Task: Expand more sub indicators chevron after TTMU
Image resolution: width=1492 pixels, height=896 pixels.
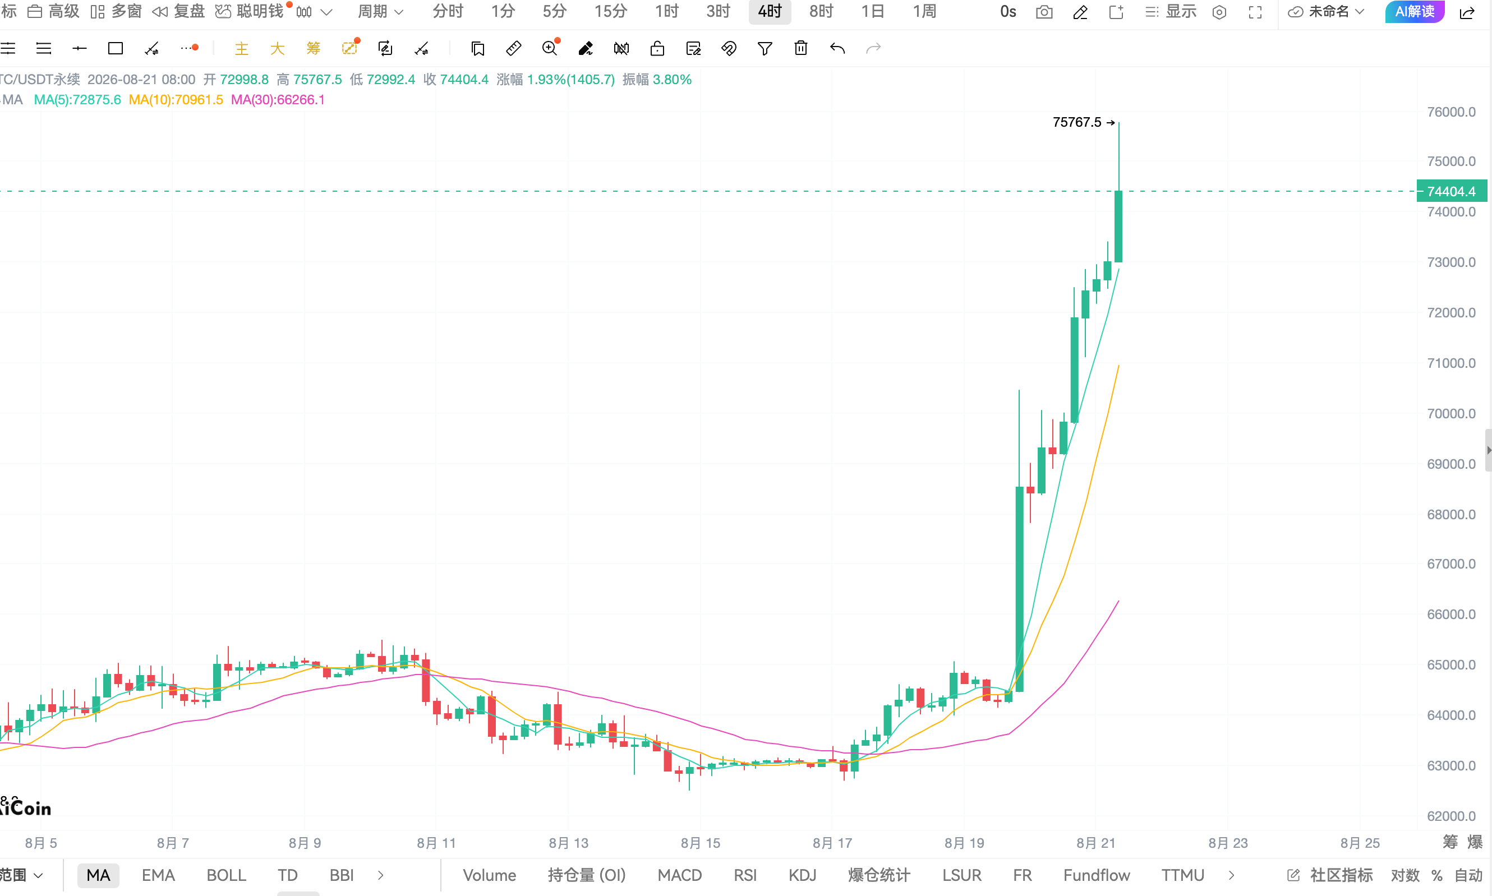Action: click(1231, 875)
